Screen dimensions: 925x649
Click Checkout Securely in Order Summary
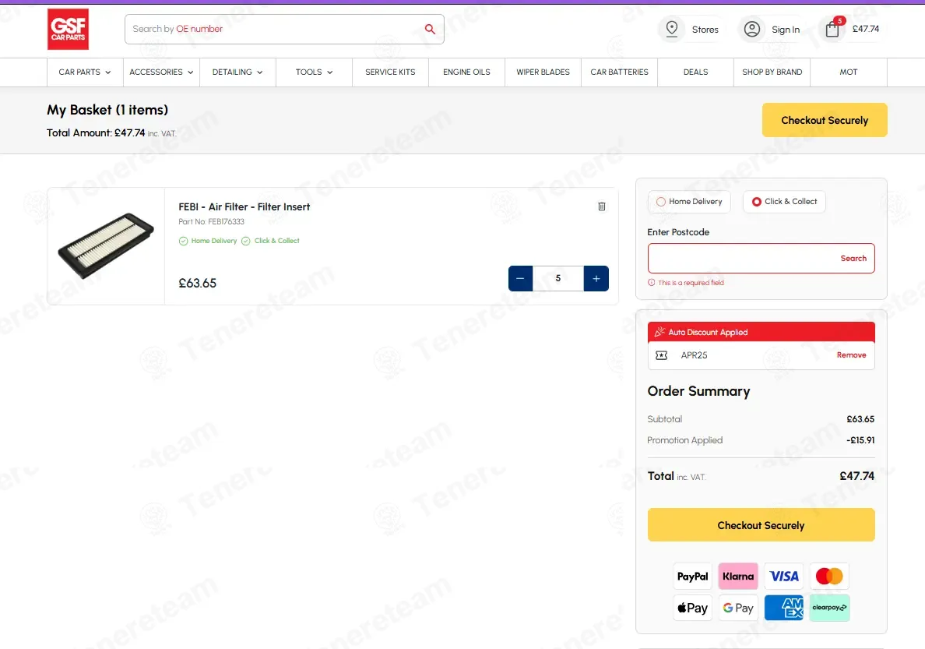pyautogui.click(x=761, y=525)
